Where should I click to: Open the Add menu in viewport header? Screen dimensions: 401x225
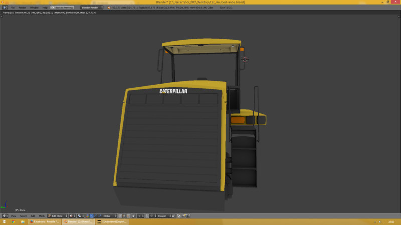[33, 216]
